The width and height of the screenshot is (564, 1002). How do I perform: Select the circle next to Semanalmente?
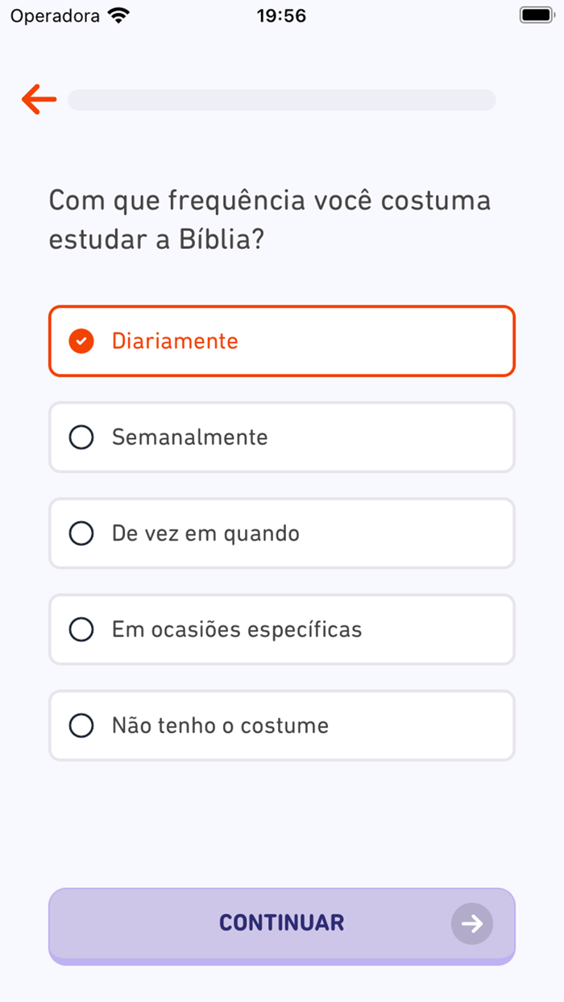pyautogui.click(x=81, y=437)
